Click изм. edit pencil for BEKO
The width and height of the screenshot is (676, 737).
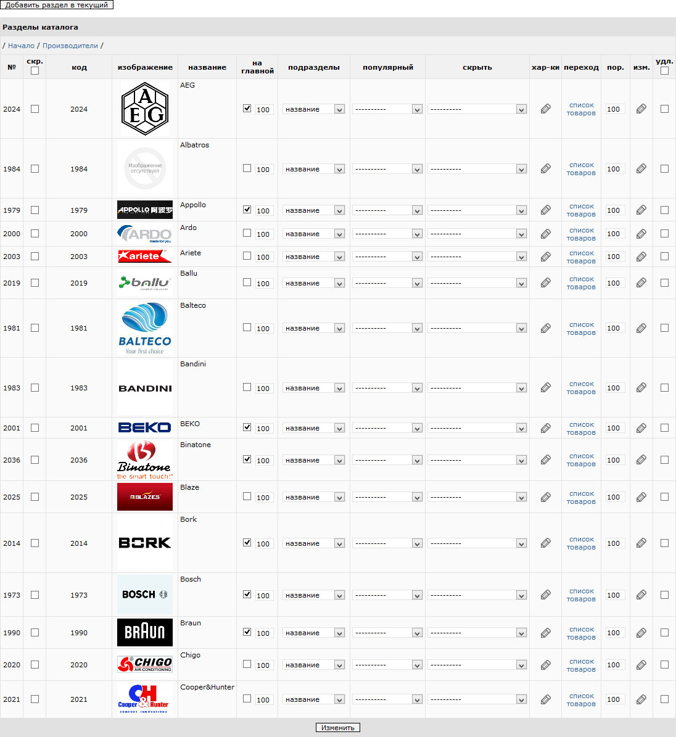641,428
